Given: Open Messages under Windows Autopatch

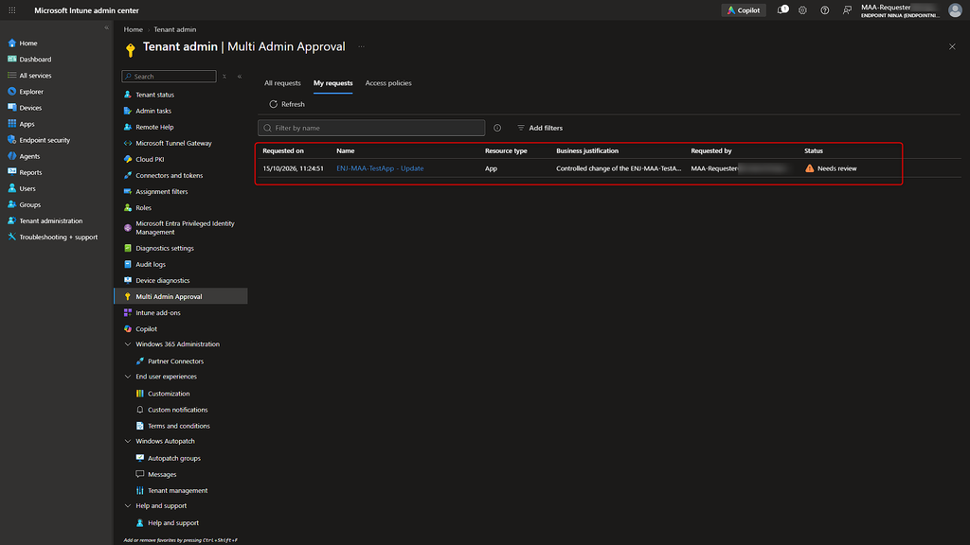Looking at the screenshot, I should (x=161, y=474).
